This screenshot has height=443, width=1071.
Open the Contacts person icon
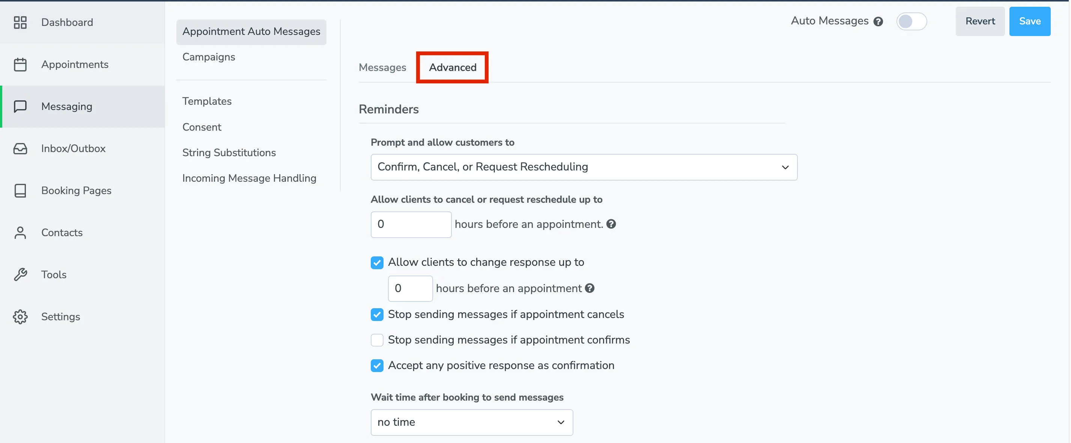(x=20, y=232)
